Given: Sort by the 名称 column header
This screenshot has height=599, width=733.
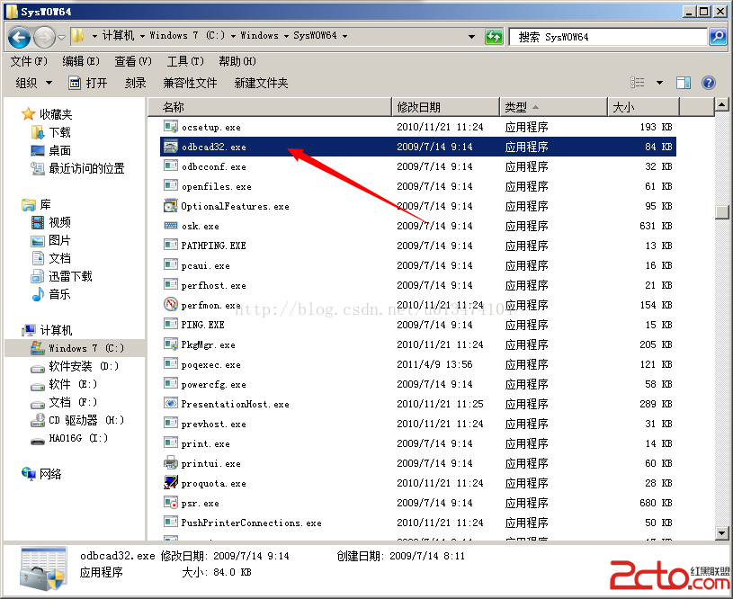Looking at the screenshot, I should pos(270,107).
